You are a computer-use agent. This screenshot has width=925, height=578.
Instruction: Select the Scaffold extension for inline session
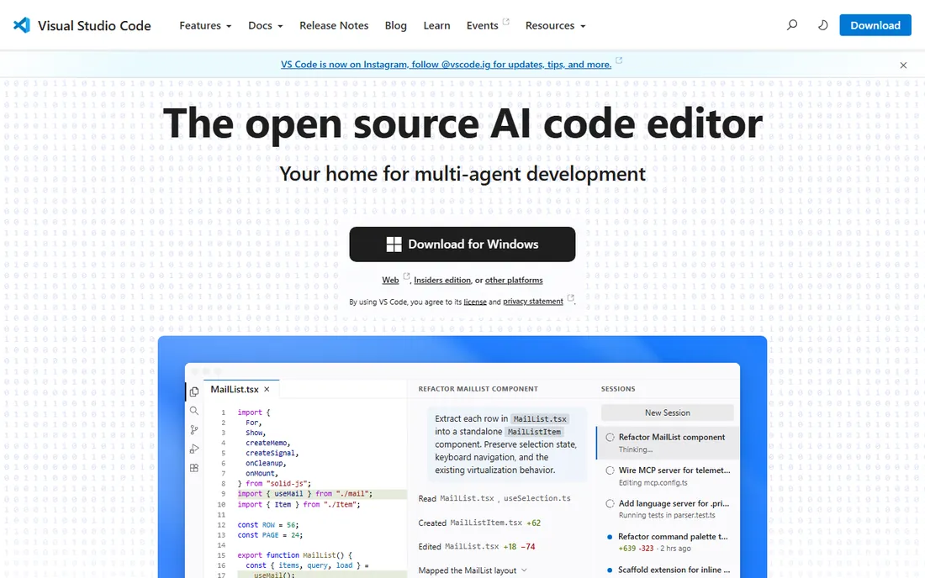pyautogui.click(x=668, y=570)
